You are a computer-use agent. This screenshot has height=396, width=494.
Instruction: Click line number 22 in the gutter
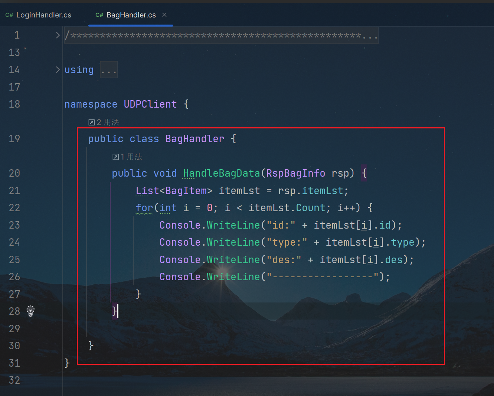[x=14, y=208]
